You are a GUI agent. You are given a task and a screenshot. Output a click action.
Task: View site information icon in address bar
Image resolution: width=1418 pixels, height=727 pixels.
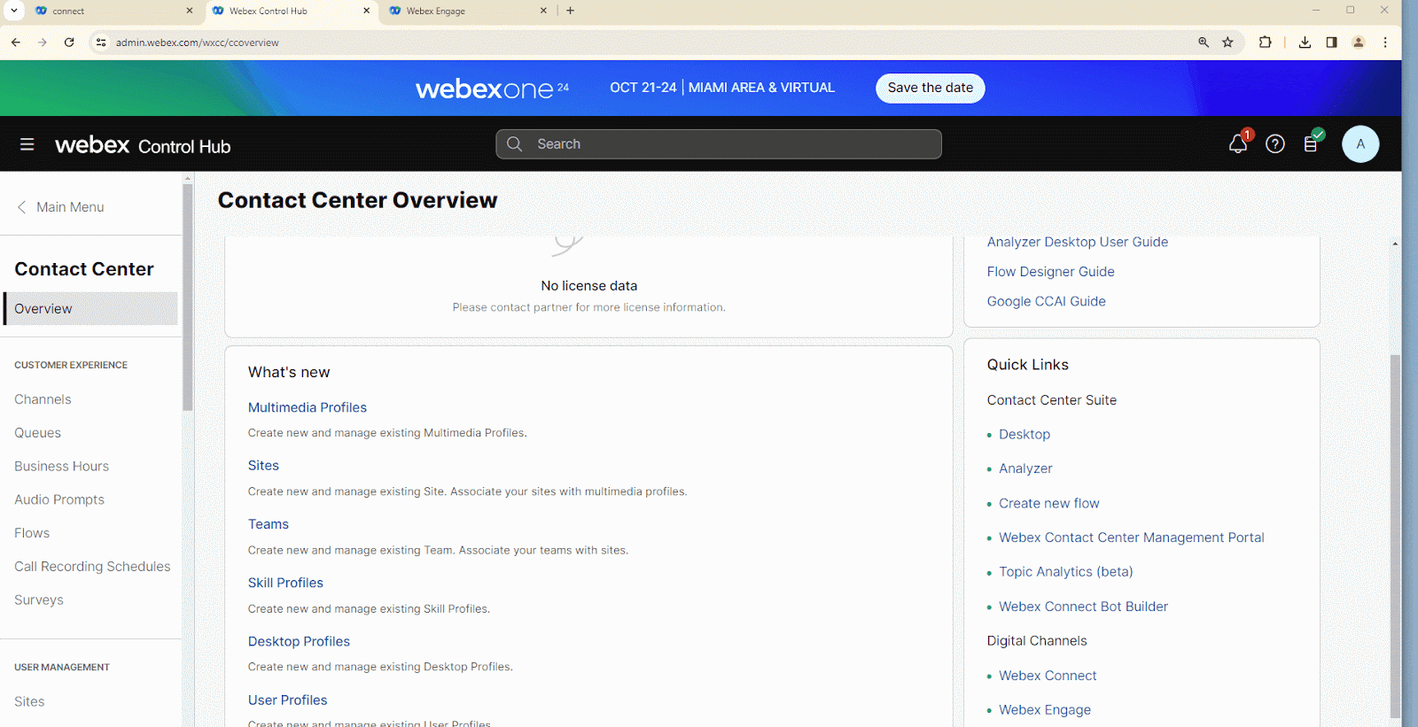click(101, 42)
